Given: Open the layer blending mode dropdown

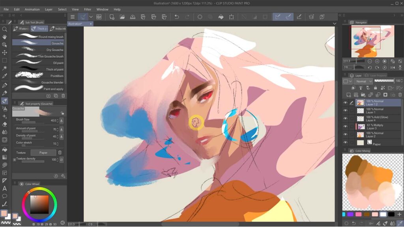Looking at the screenshot, I should [x=362, y=81].
